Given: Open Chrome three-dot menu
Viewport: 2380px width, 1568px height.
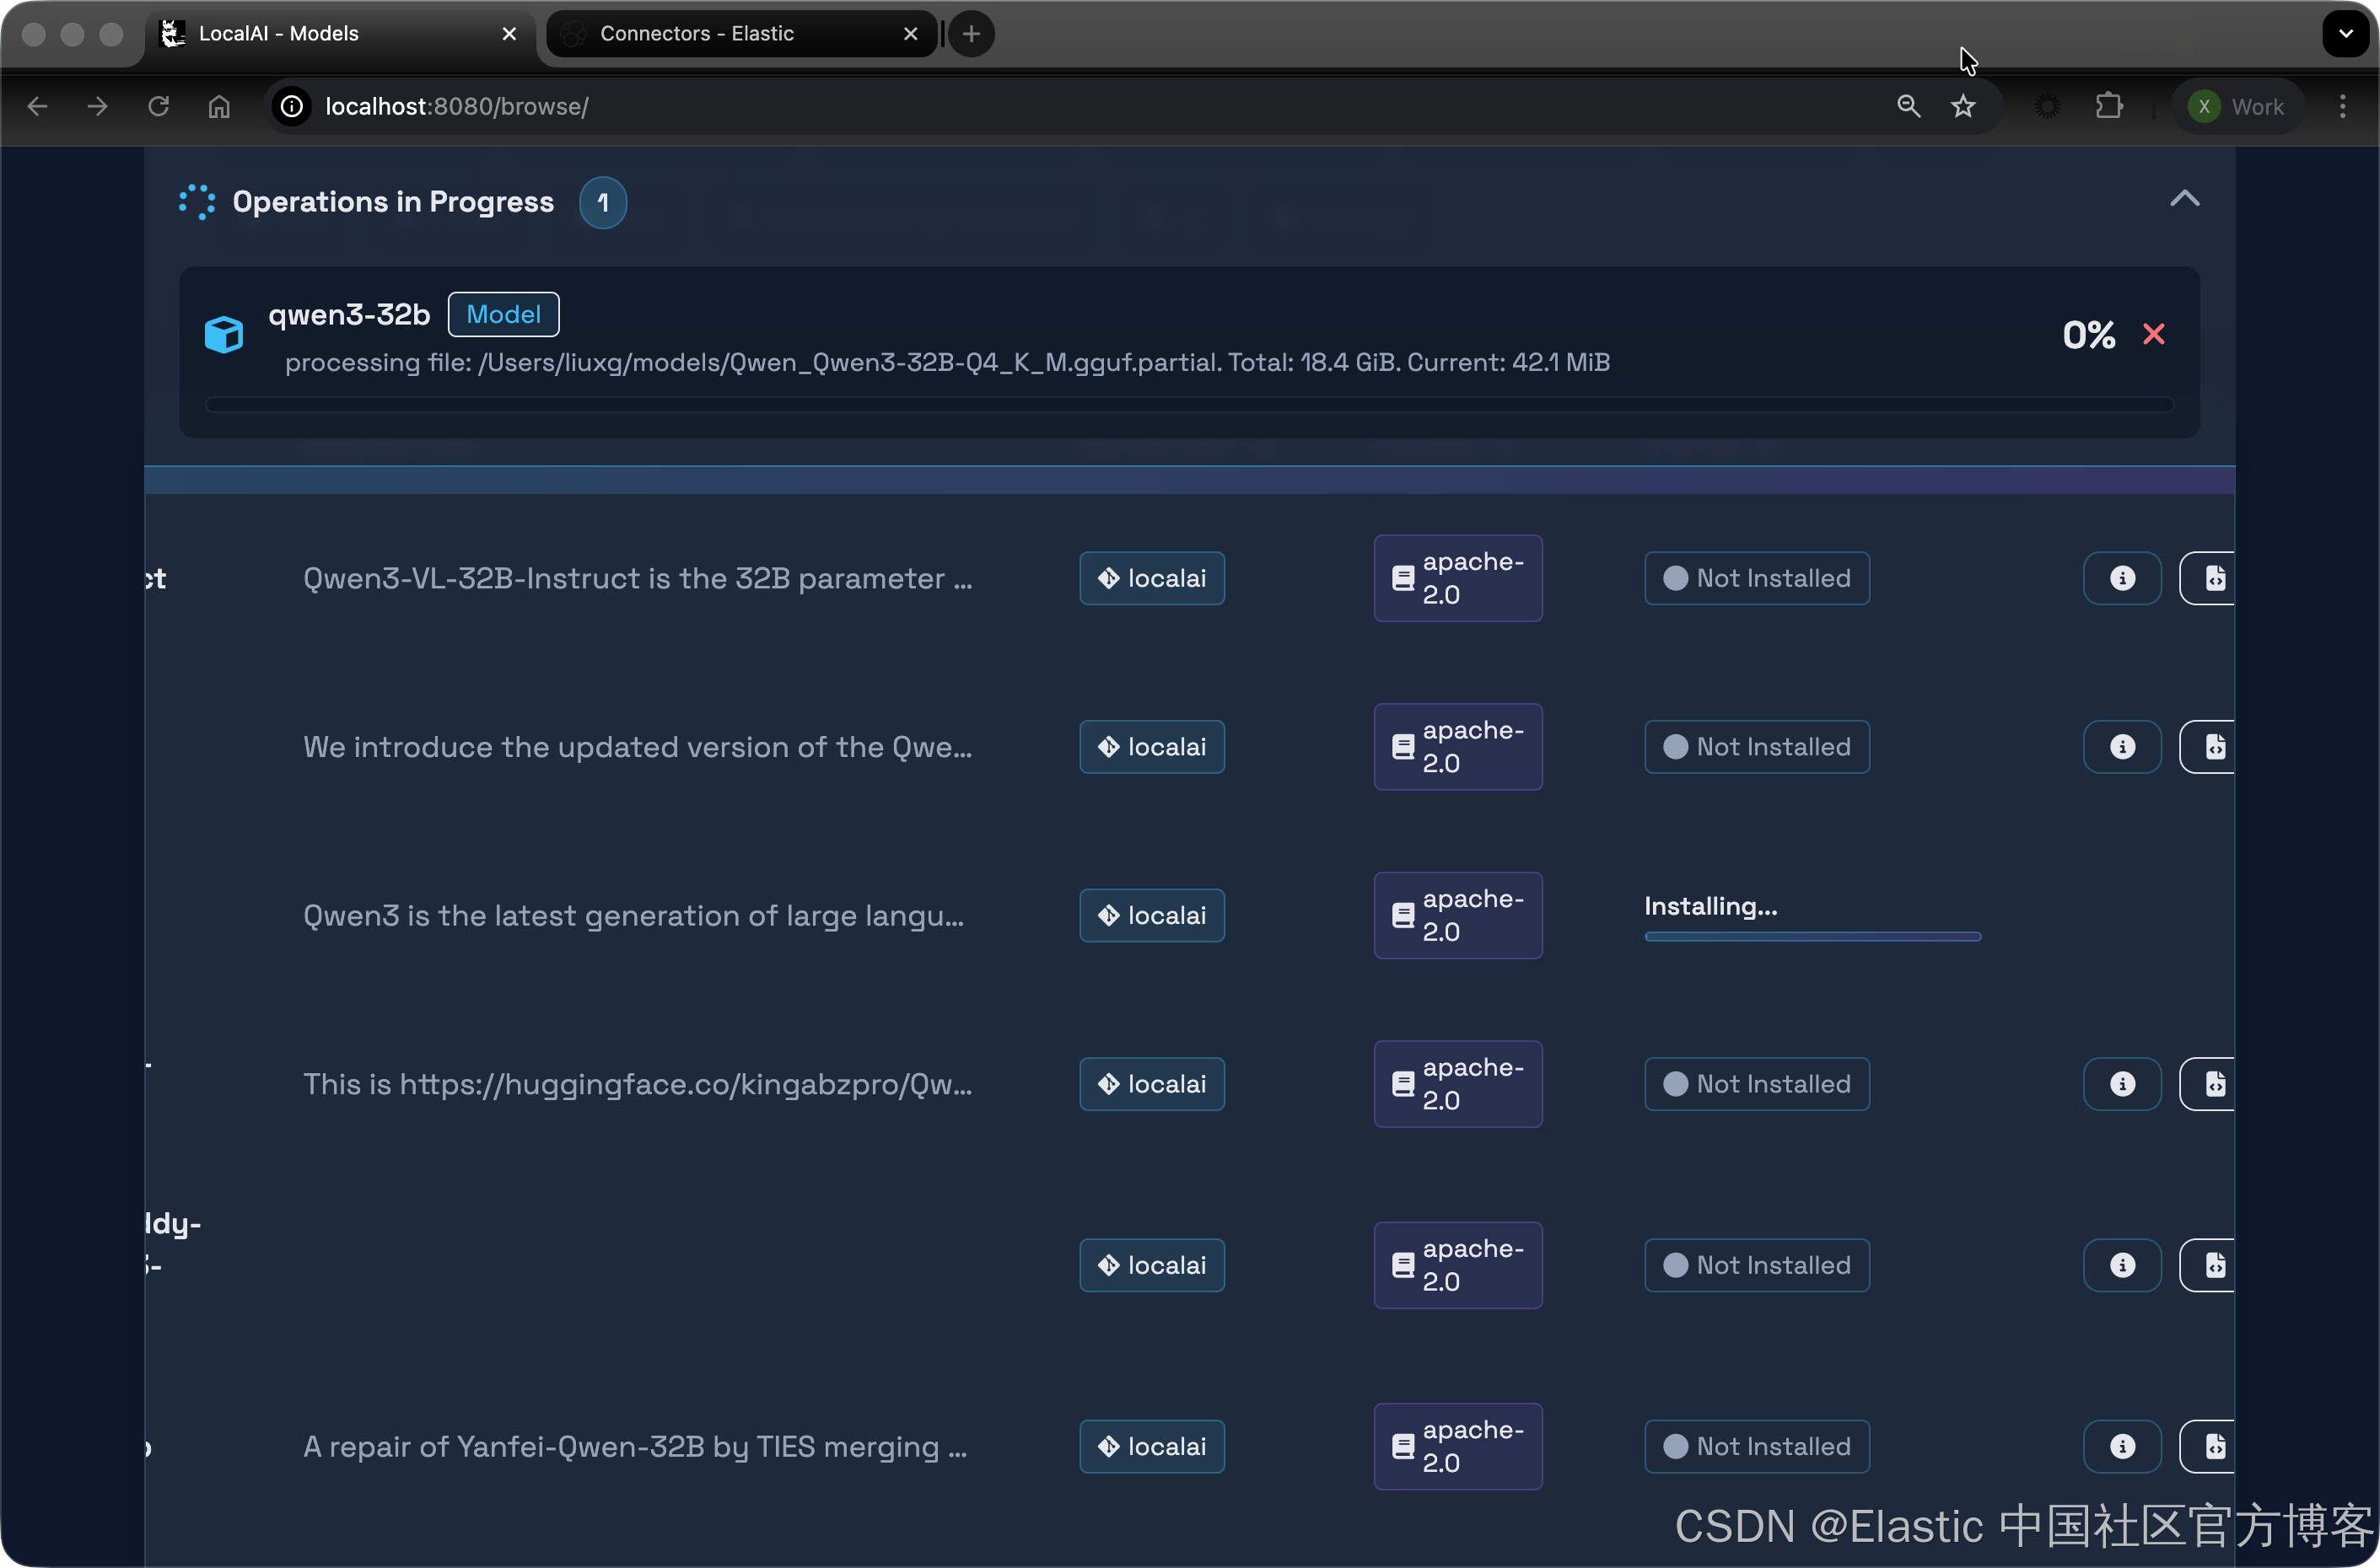Looking at the screenshot, I should click(2342, 106).
